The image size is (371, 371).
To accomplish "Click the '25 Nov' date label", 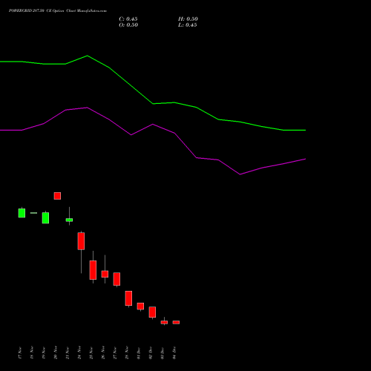I will 91,353.
